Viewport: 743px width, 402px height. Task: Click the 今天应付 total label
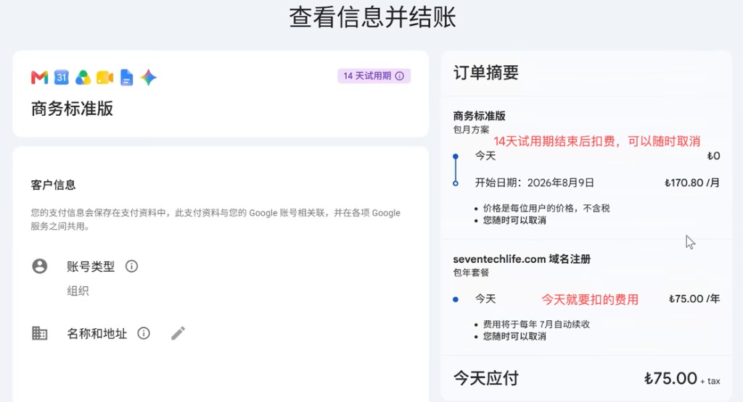485,378
